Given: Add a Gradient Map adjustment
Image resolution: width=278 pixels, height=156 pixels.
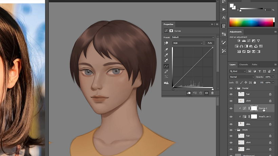Looking at the screenshot, I should point(258,52).
